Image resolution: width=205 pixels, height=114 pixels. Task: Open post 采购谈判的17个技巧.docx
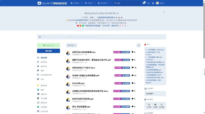point(84,68)
